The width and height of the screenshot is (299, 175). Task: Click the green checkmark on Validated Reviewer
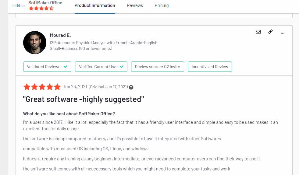[66, 67]
